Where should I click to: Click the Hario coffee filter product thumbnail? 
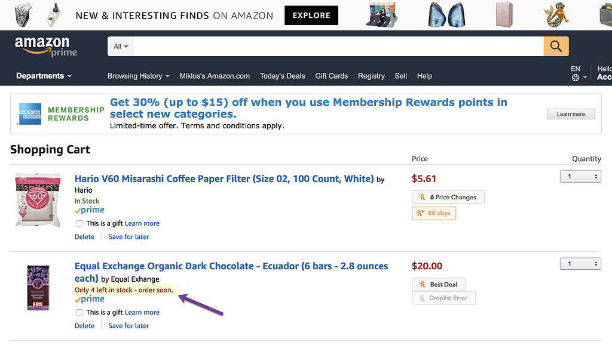(38, 200)
